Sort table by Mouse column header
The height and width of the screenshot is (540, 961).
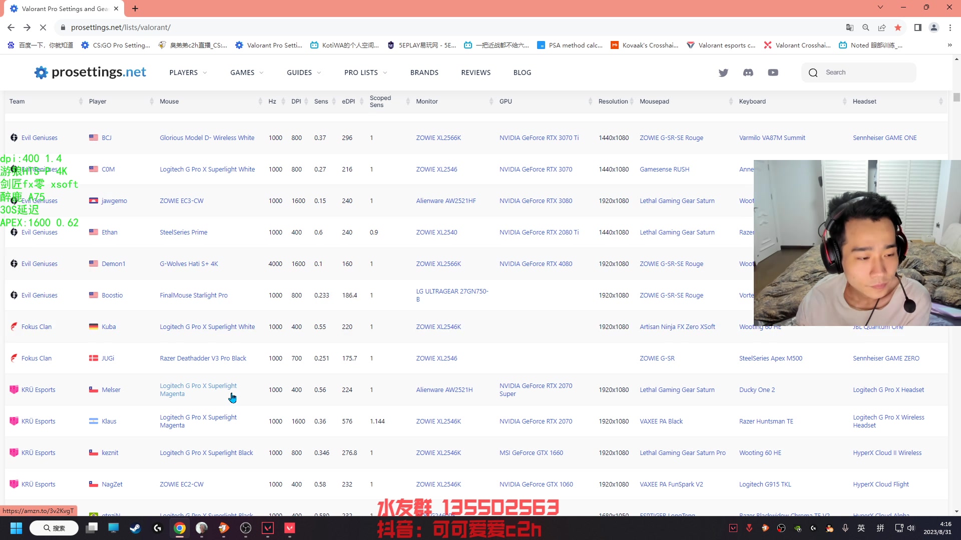[169, 101]
